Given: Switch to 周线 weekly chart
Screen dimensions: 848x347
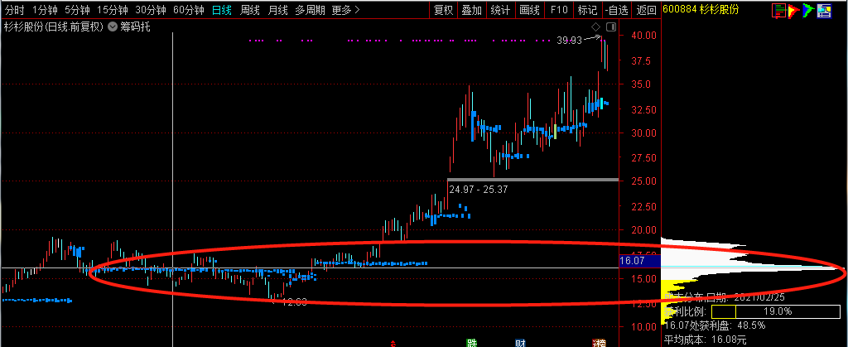Looking at the screenshot, I should [250, 10].
